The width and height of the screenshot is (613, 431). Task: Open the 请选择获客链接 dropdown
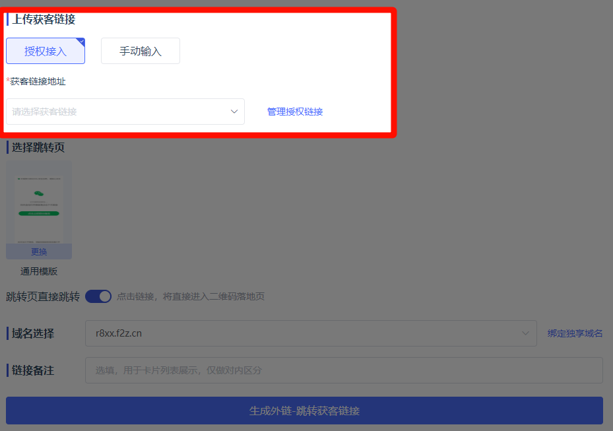(x=119, y=112)
